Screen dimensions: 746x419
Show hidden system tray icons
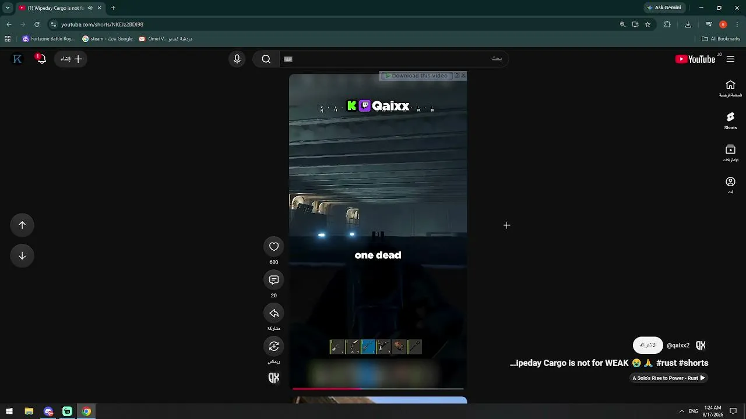coord(681,411)
